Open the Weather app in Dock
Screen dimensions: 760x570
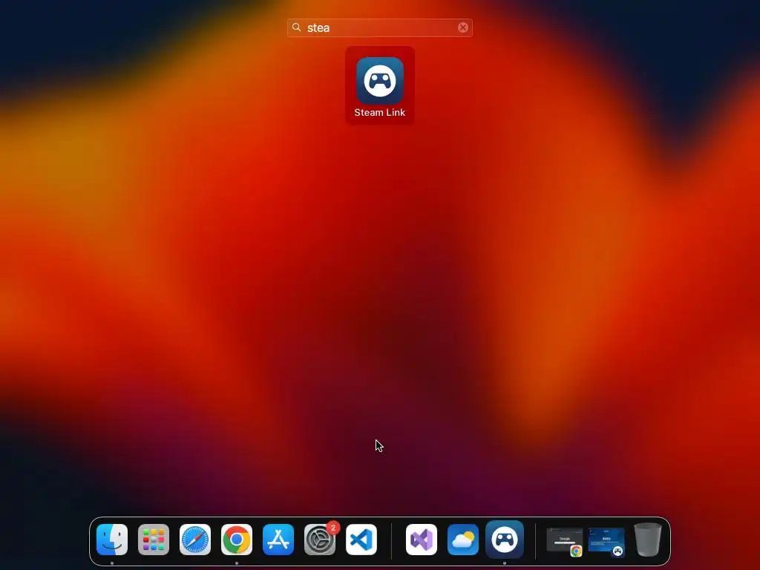click(463, 540)
